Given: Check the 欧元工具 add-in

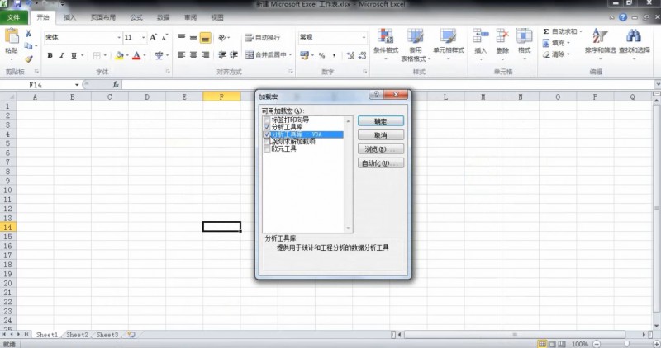Looking at the screenshot, I should pyautogui.click(x=267, y=149).
